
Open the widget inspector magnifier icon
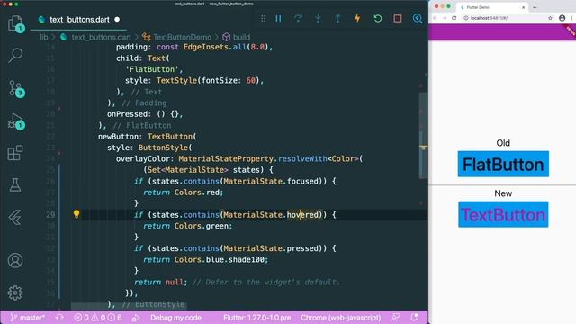(418, 18)
